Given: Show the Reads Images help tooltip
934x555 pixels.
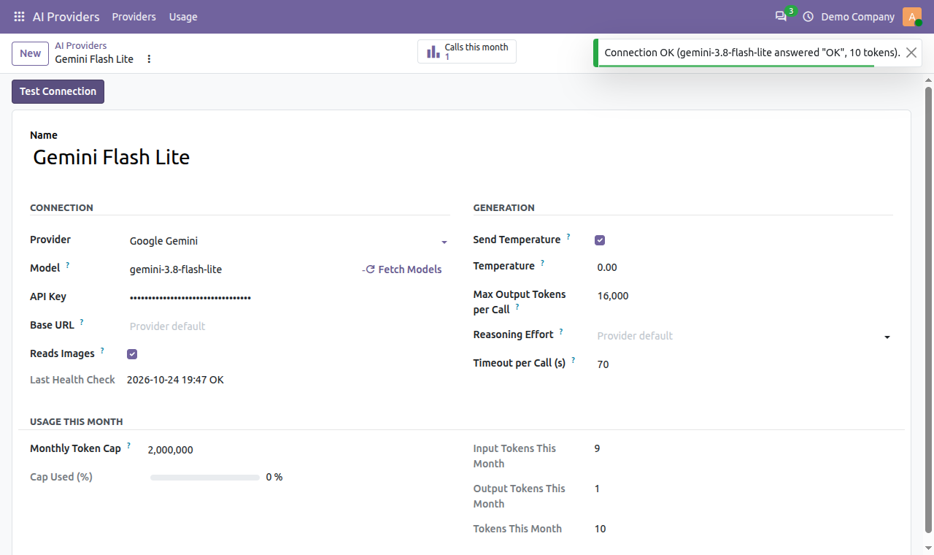Looking at the screenshot, I should click(x=102, y=351).
